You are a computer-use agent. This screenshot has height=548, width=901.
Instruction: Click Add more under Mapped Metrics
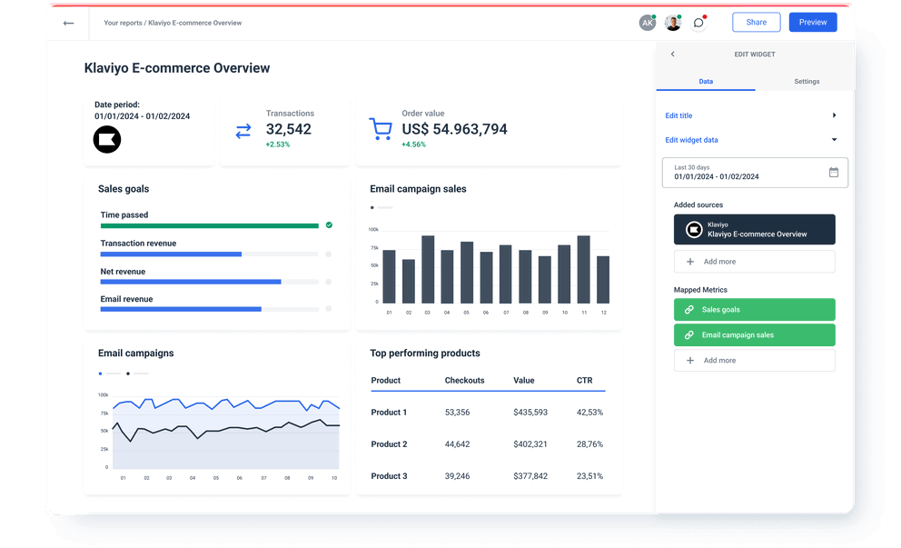pos(754,360)
